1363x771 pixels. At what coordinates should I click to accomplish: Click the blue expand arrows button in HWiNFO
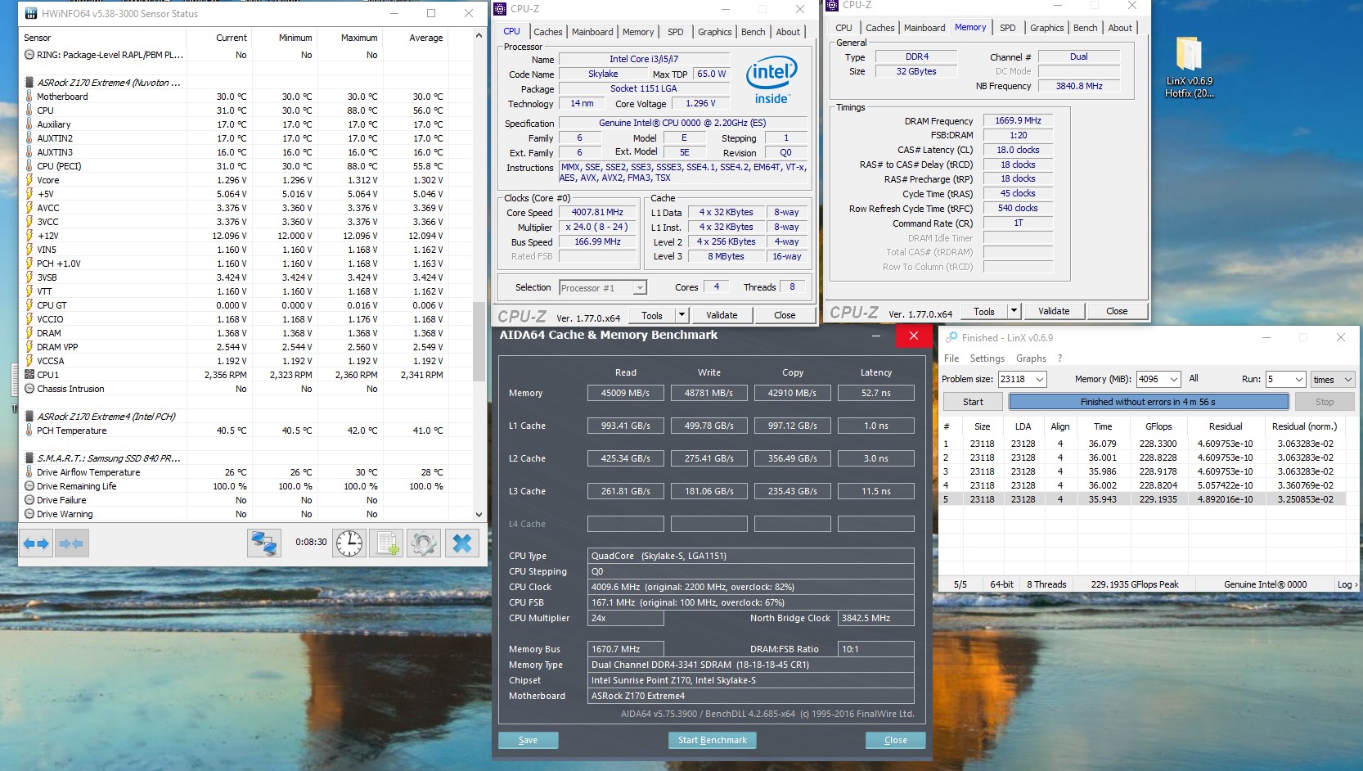pos(36,543)
